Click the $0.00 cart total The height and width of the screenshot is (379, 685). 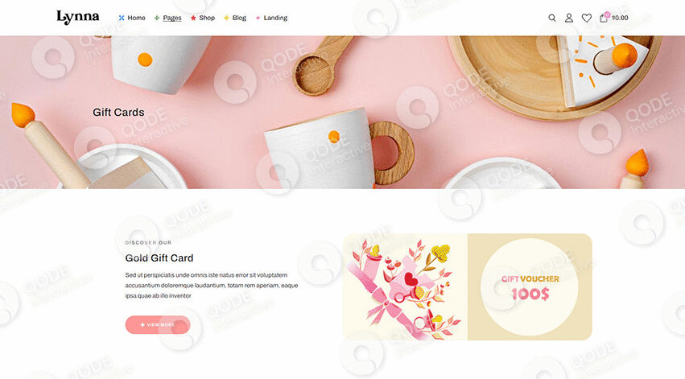[620, 18]
